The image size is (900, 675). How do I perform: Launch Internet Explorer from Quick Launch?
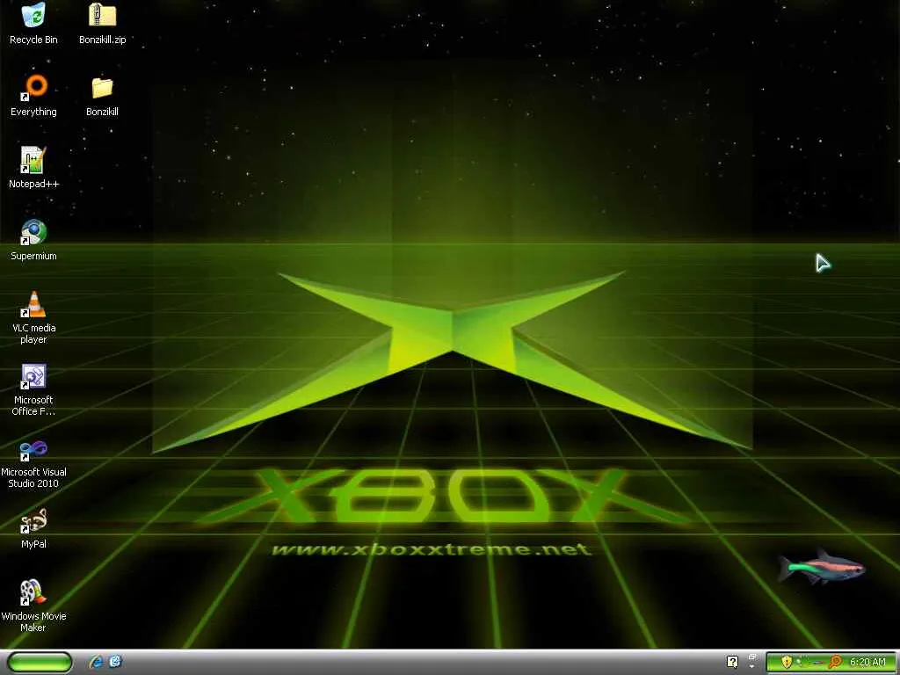97,662
